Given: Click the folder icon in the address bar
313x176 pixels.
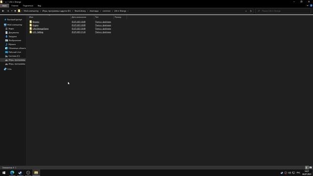Looking at the screenshot, I should click(x=19, y=11).
